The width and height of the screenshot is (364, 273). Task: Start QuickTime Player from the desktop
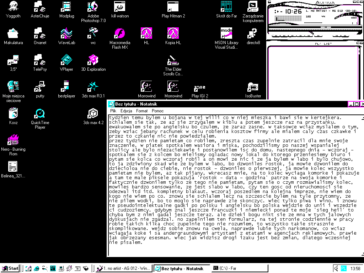point(40,114)
